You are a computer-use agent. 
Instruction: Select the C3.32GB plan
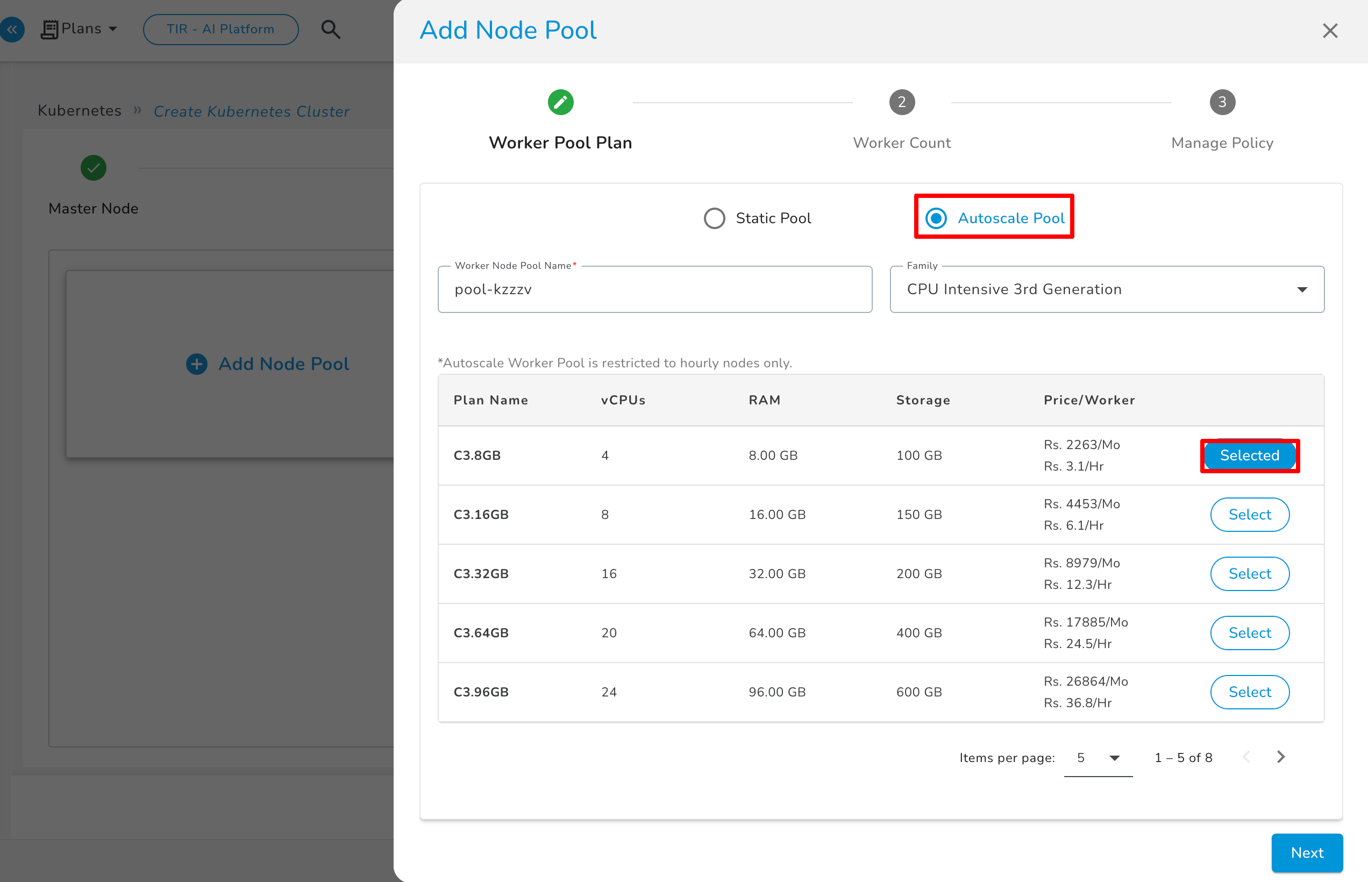(1250, 573)
